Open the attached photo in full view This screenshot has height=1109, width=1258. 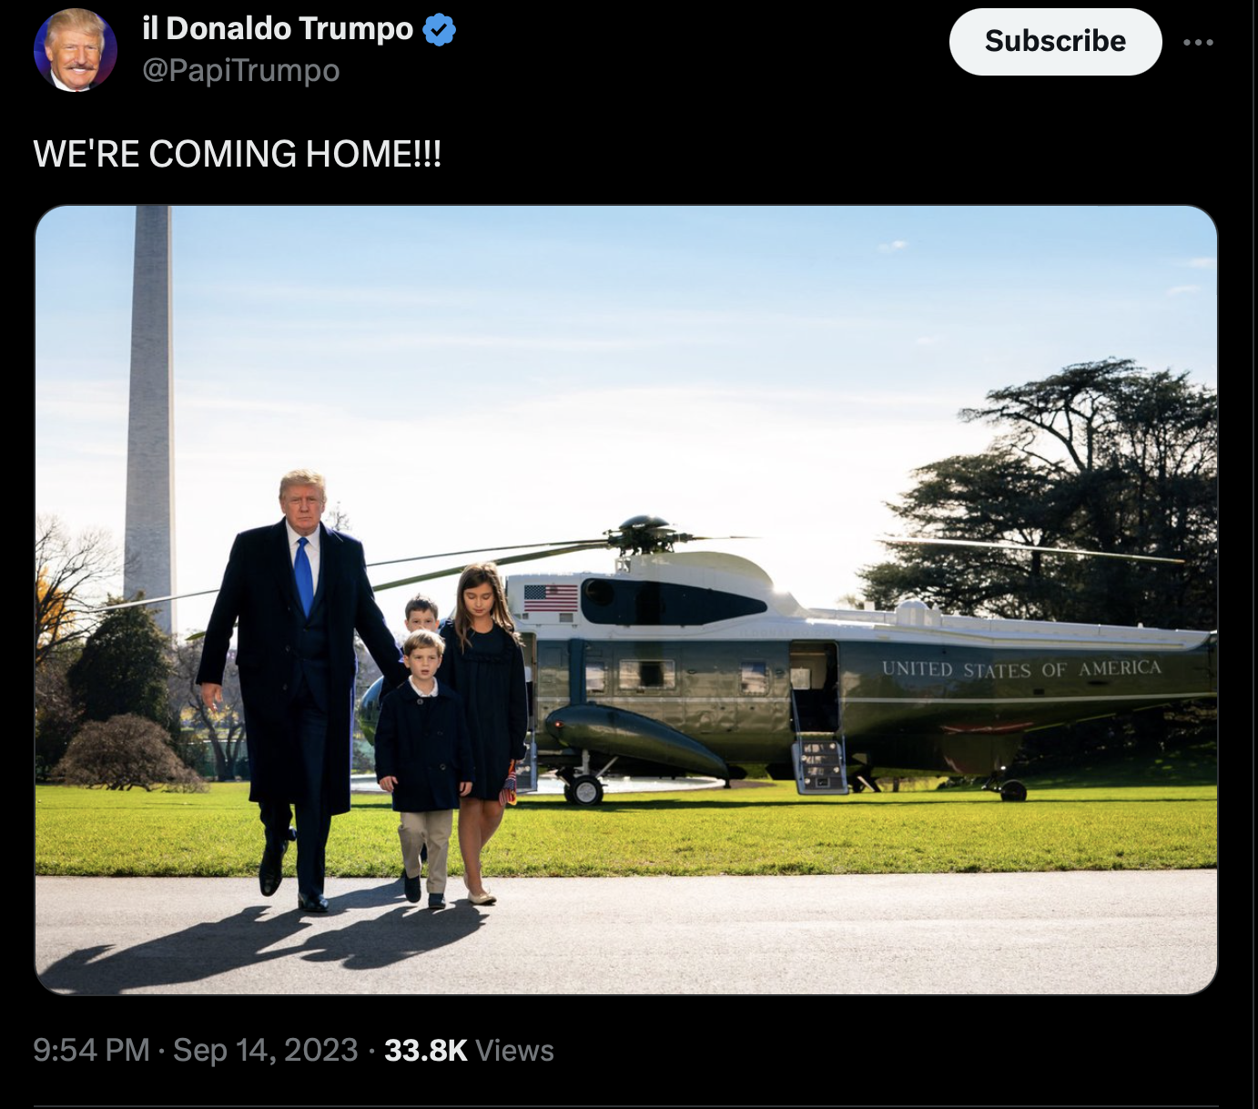tap(626, 600)
